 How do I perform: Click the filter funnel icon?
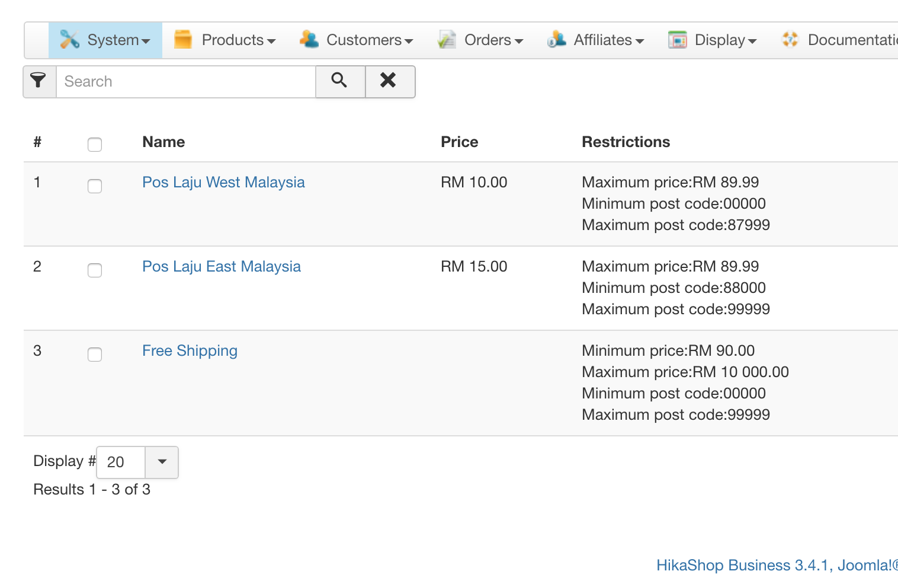(39, 81)
